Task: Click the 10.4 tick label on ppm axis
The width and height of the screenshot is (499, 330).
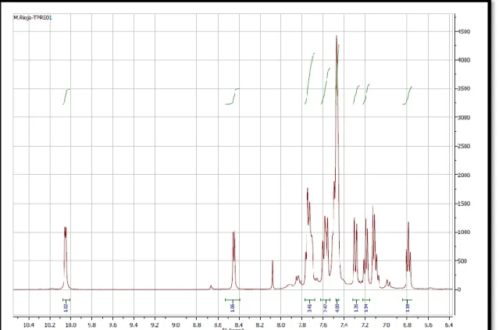Action: pos(29,325)
